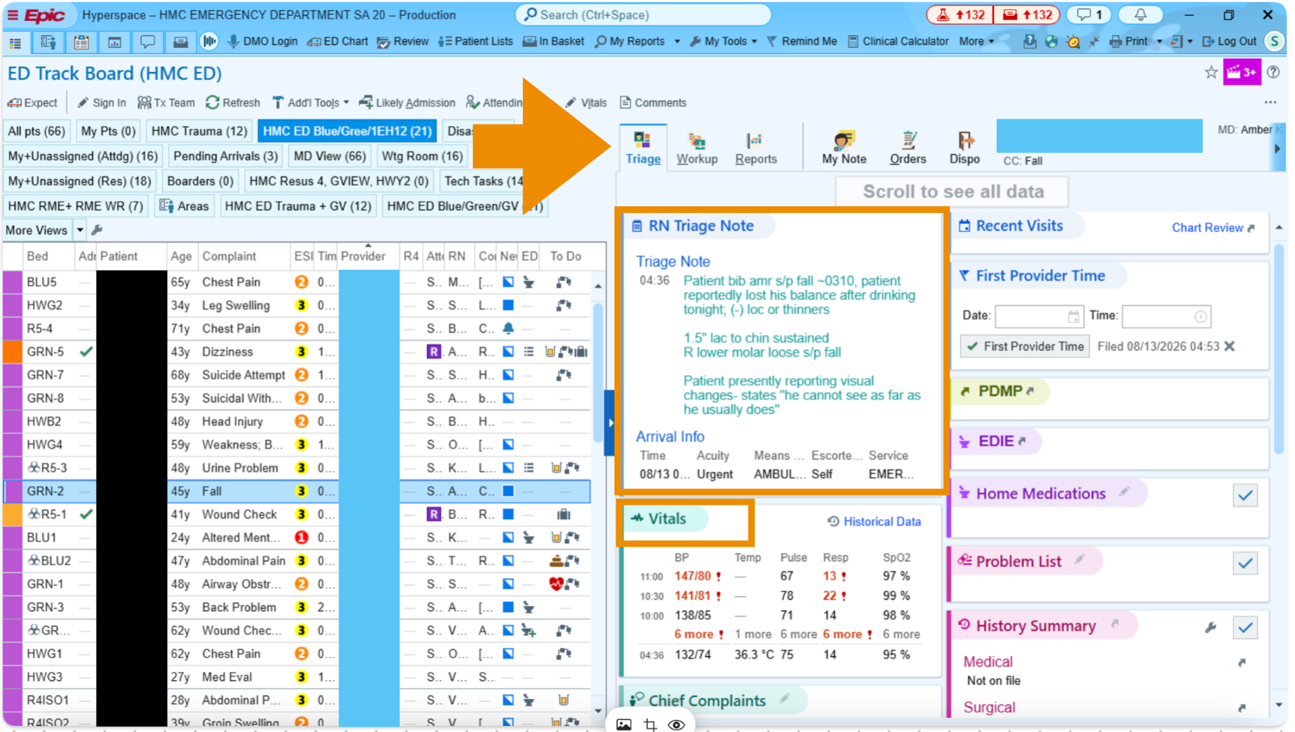
Task: Open the user profile S avatar
Action: pyautogui.click(x=1274, y=41)
